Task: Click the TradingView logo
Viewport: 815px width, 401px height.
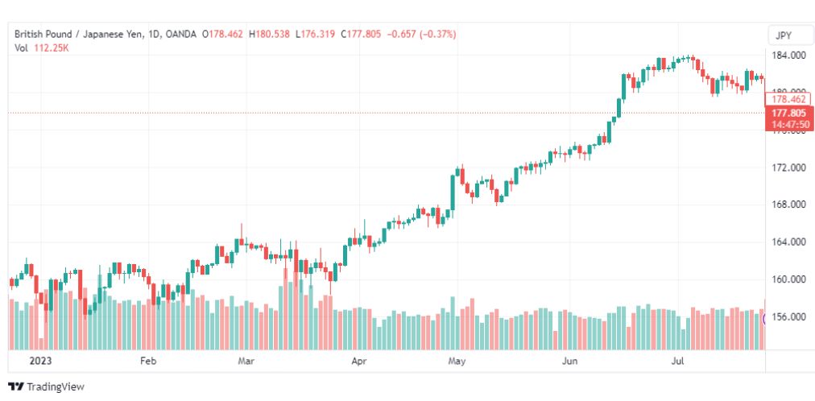Action: click(46, 387)
